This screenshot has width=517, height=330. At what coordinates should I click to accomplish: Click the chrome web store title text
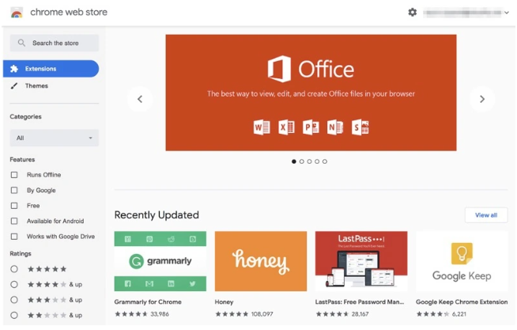tap(69, 12)
